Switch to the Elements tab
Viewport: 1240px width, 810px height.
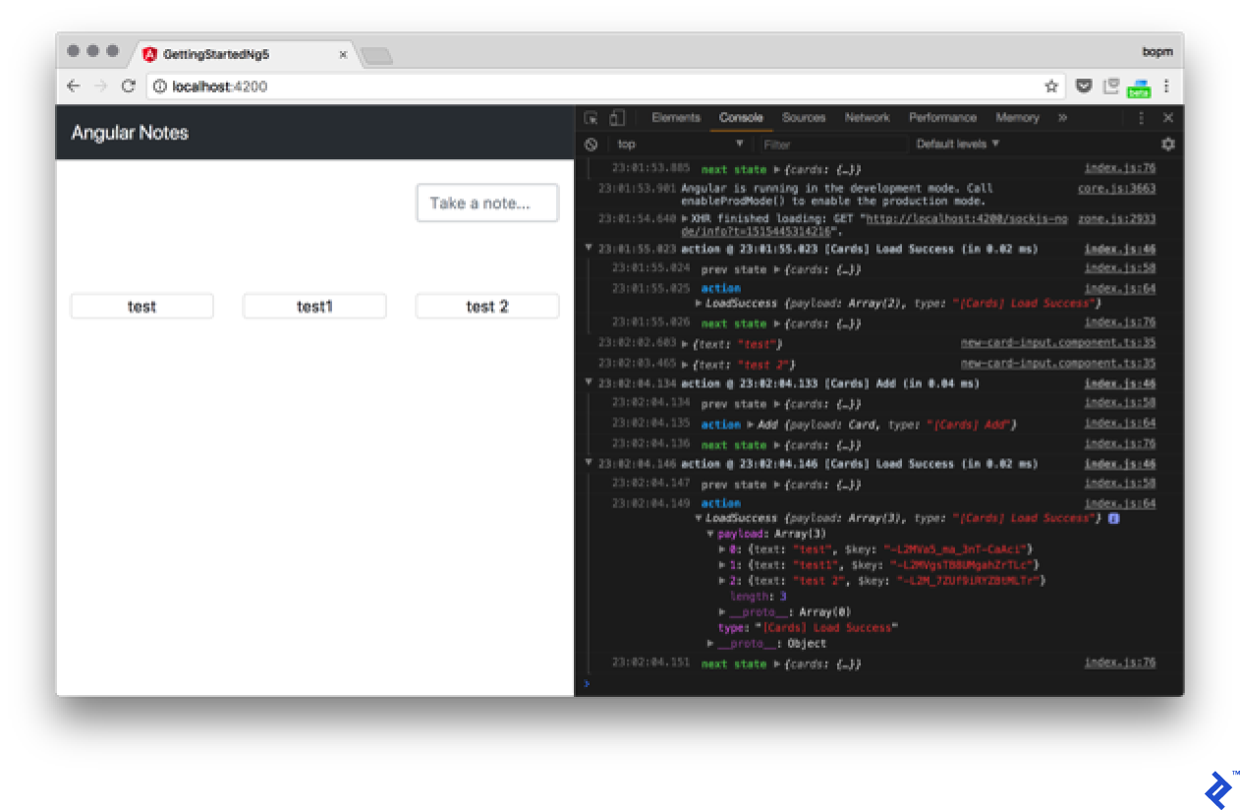point(676,118)
